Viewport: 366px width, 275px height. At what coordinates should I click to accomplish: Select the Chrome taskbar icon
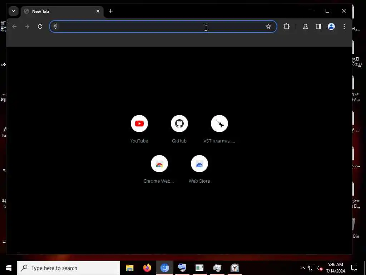pyautogui.click(x=164, y=268)
